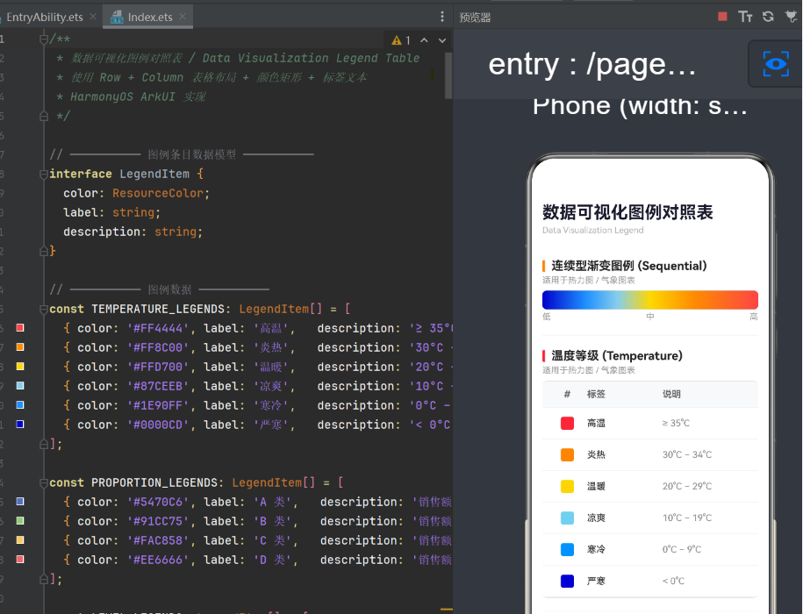803x614 pixels.
Task: Fold the LegendItem interface block
Action: pyautogui.click(x=44, y=174)
